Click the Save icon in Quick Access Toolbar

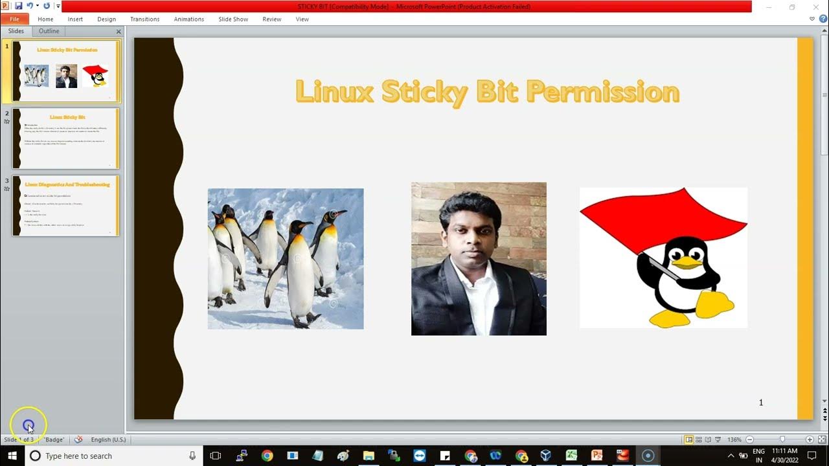18,6
